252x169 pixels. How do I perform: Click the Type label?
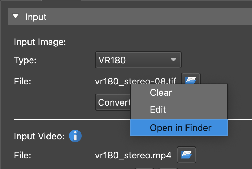tap(25, 60)
